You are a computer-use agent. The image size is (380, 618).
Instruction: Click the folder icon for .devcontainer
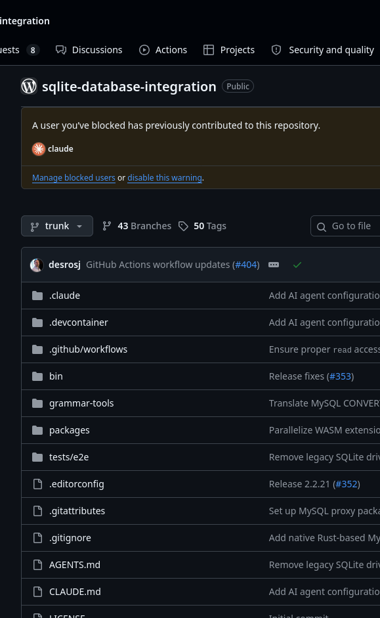click(x=37, y=322)
